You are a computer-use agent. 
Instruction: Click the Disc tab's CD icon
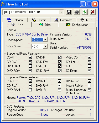coord(41,25)
